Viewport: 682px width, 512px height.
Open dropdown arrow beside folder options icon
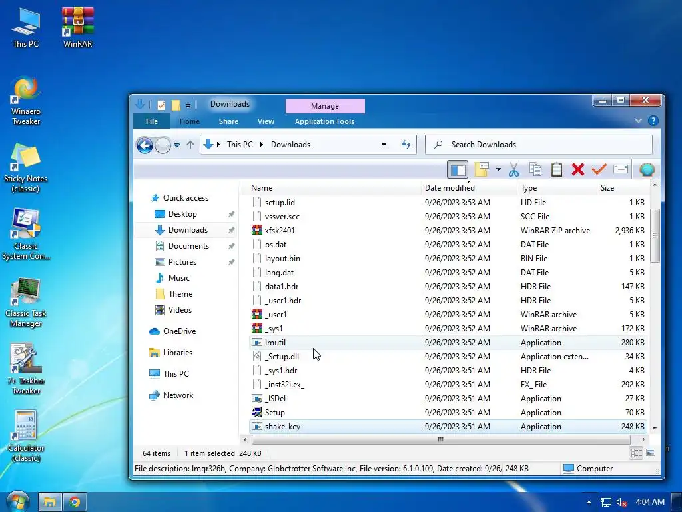click(x=498, y=169)
